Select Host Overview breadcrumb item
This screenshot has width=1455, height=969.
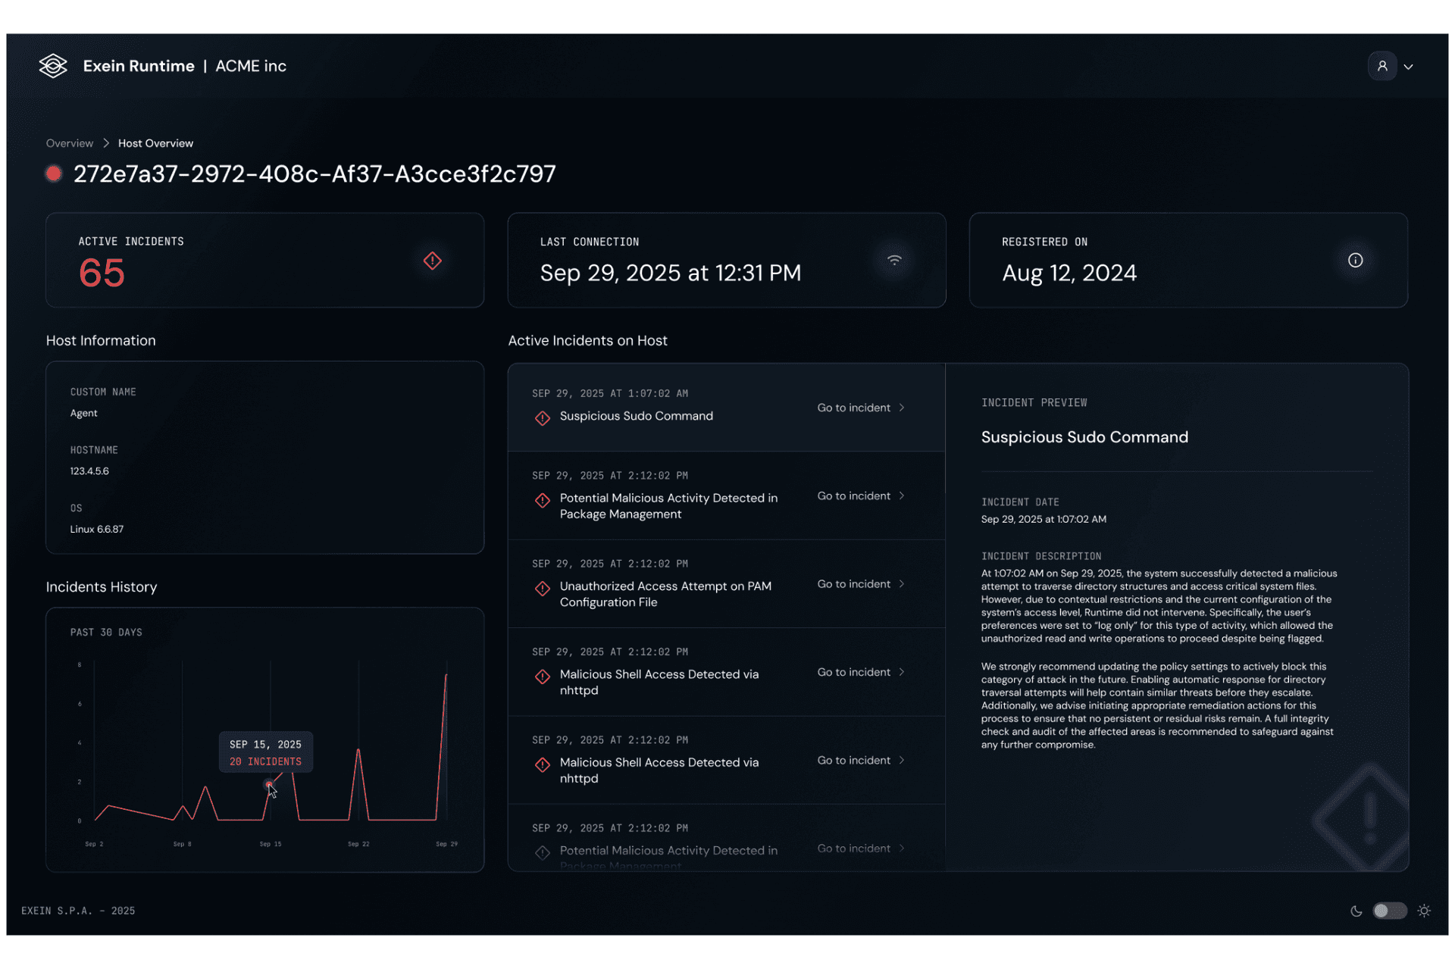pos(155,143)
